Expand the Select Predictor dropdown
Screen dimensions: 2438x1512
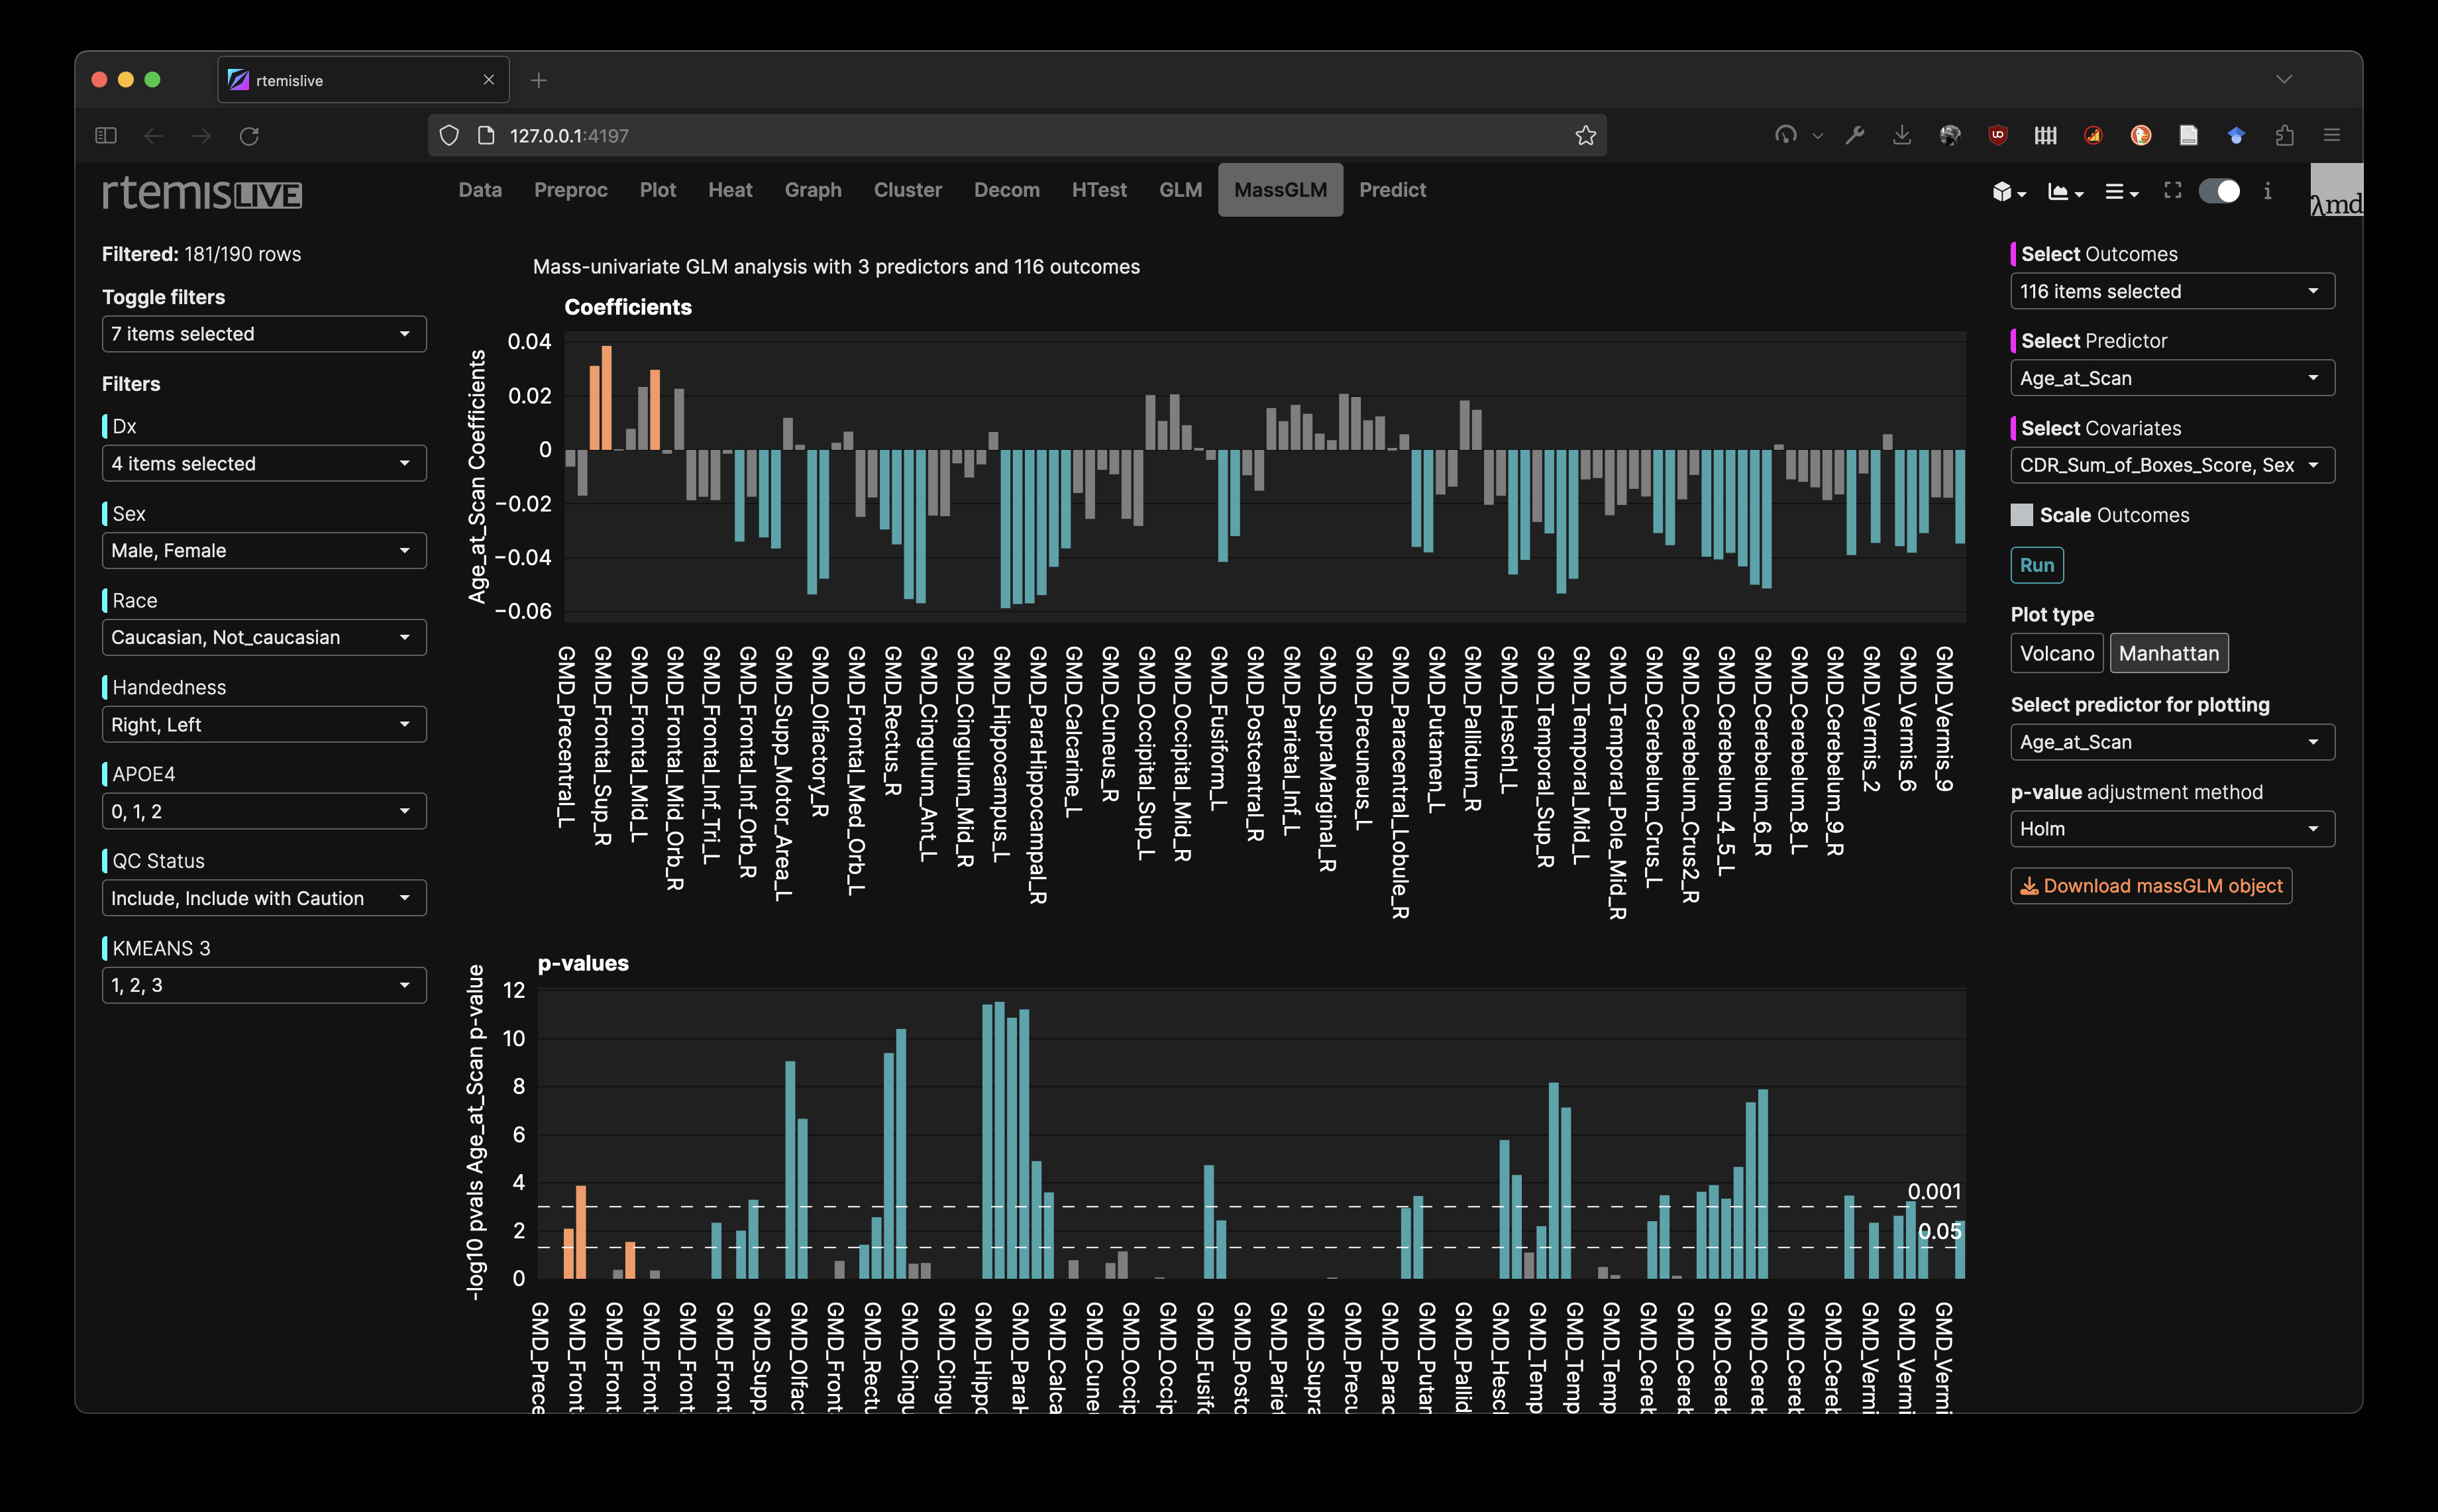pos(2171,378)
